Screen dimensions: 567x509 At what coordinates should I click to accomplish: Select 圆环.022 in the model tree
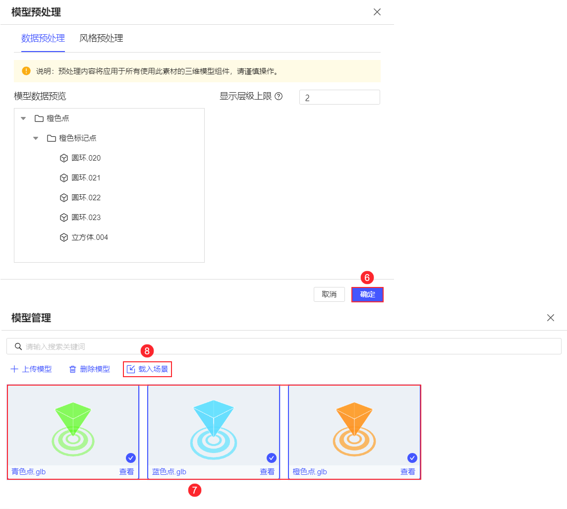pos(86,198)
